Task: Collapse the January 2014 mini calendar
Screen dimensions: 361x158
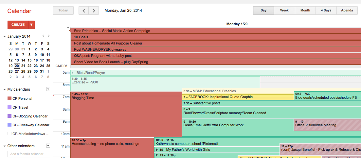Action: coord(5,37)
